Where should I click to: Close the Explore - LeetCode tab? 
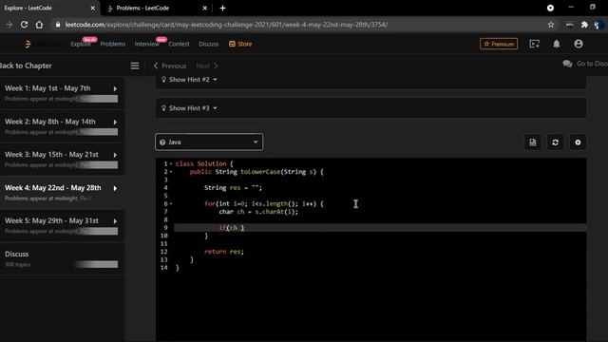pyautogui.click(x=93, y=8)
